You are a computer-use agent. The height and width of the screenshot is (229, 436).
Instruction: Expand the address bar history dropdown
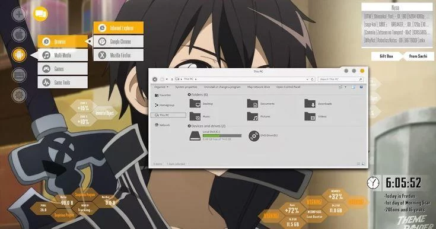[x=307, y=79]
